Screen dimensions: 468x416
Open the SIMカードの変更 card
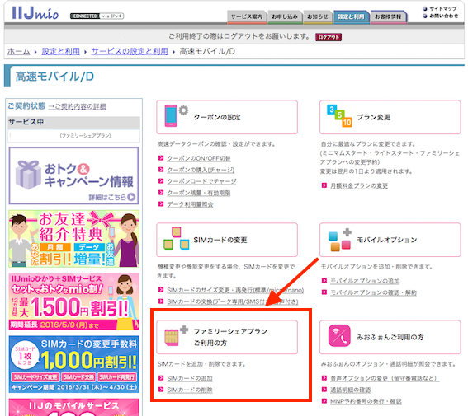[x=227, y=240]
